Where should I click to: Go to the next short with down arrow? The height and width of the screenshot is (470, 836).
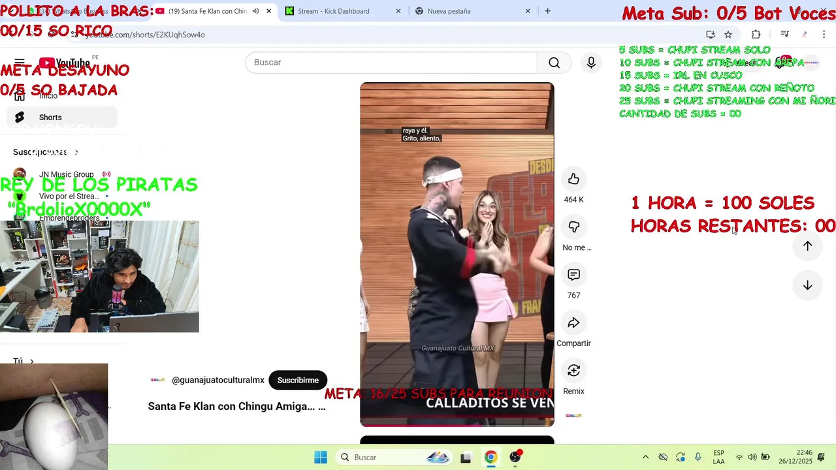[807, 285]
